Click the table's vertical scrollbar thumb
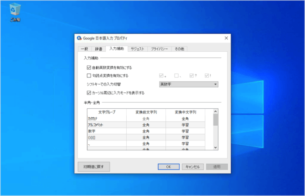This screenshot has height=196, width=305. (215, 120)
